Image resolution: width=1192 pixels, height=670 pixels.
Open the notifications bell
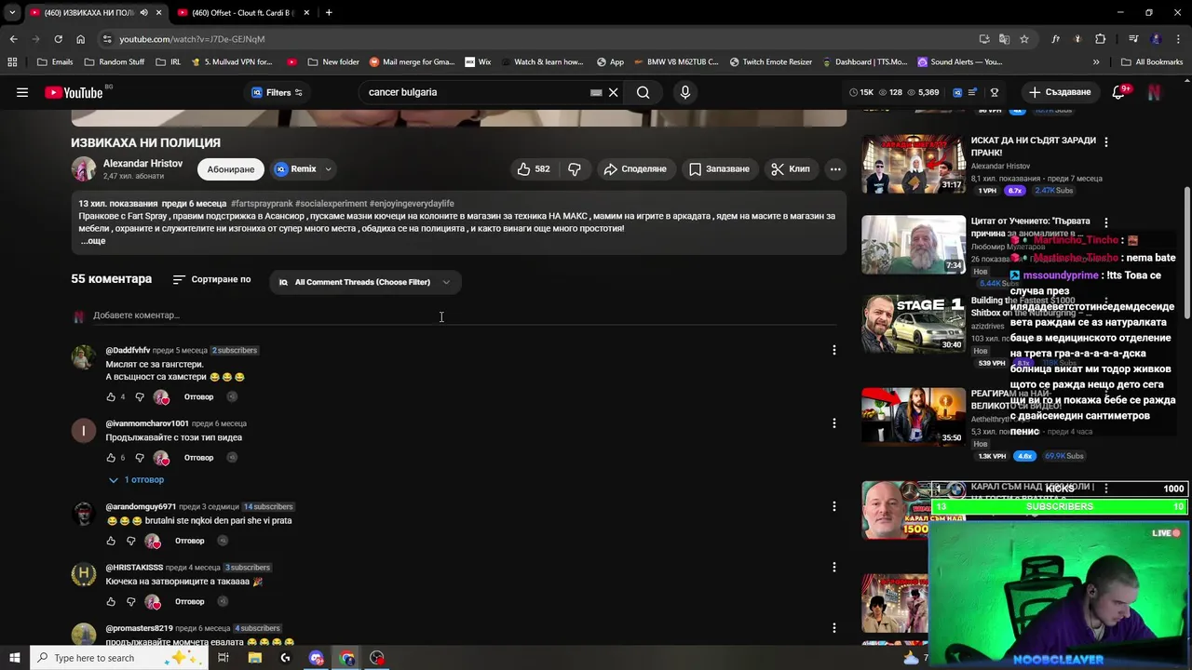[x=1120, y=92]
